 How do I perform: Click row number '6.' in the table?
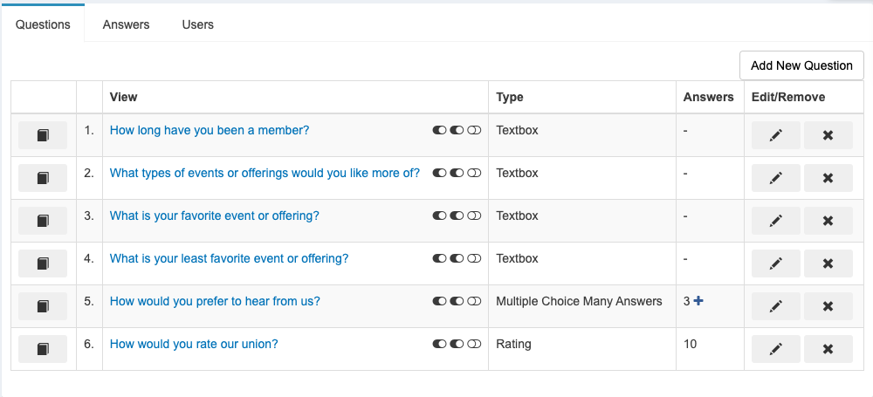[89, 344]
